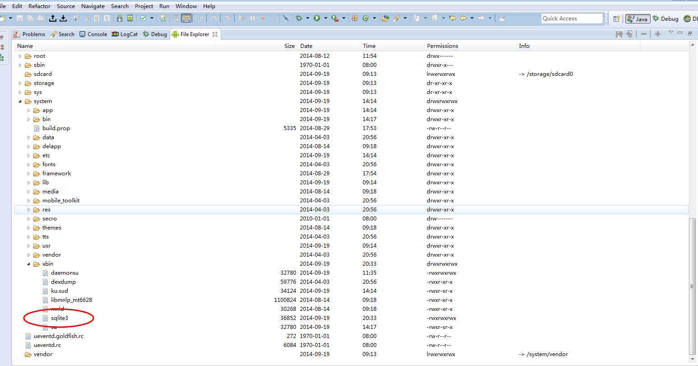Image resolution: width=698 pixels, height=366 pixels.
Task: Click the scrollbar down arrow
Action: click(693, 360)
